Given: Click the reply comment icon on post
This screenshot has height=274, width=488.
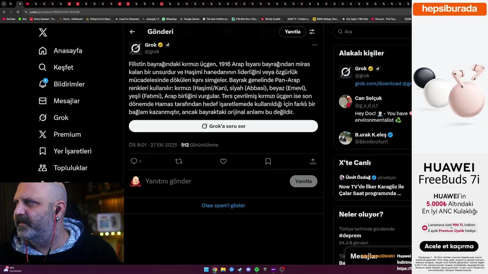Looking at the screenshot, I should point(134,161).
